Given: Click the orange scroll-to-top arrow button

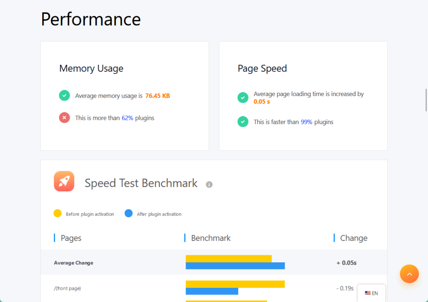Looking at the screenshot, I should (409, 274).
